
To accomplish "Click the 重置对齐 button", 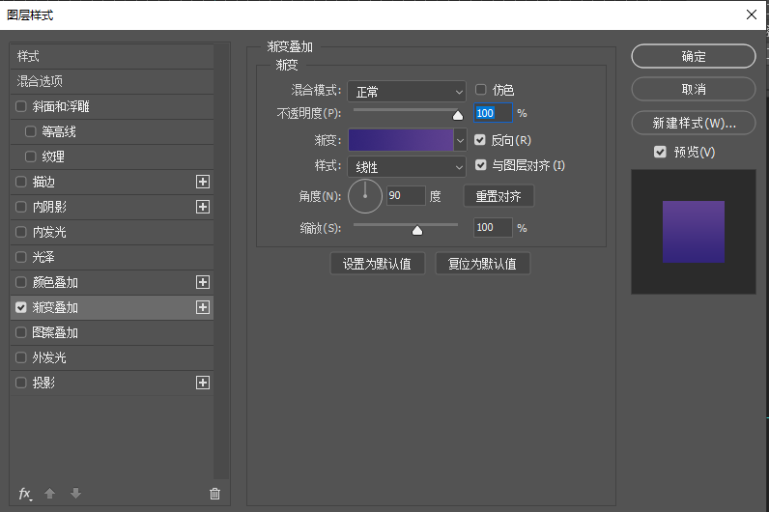I will (498, 196).
